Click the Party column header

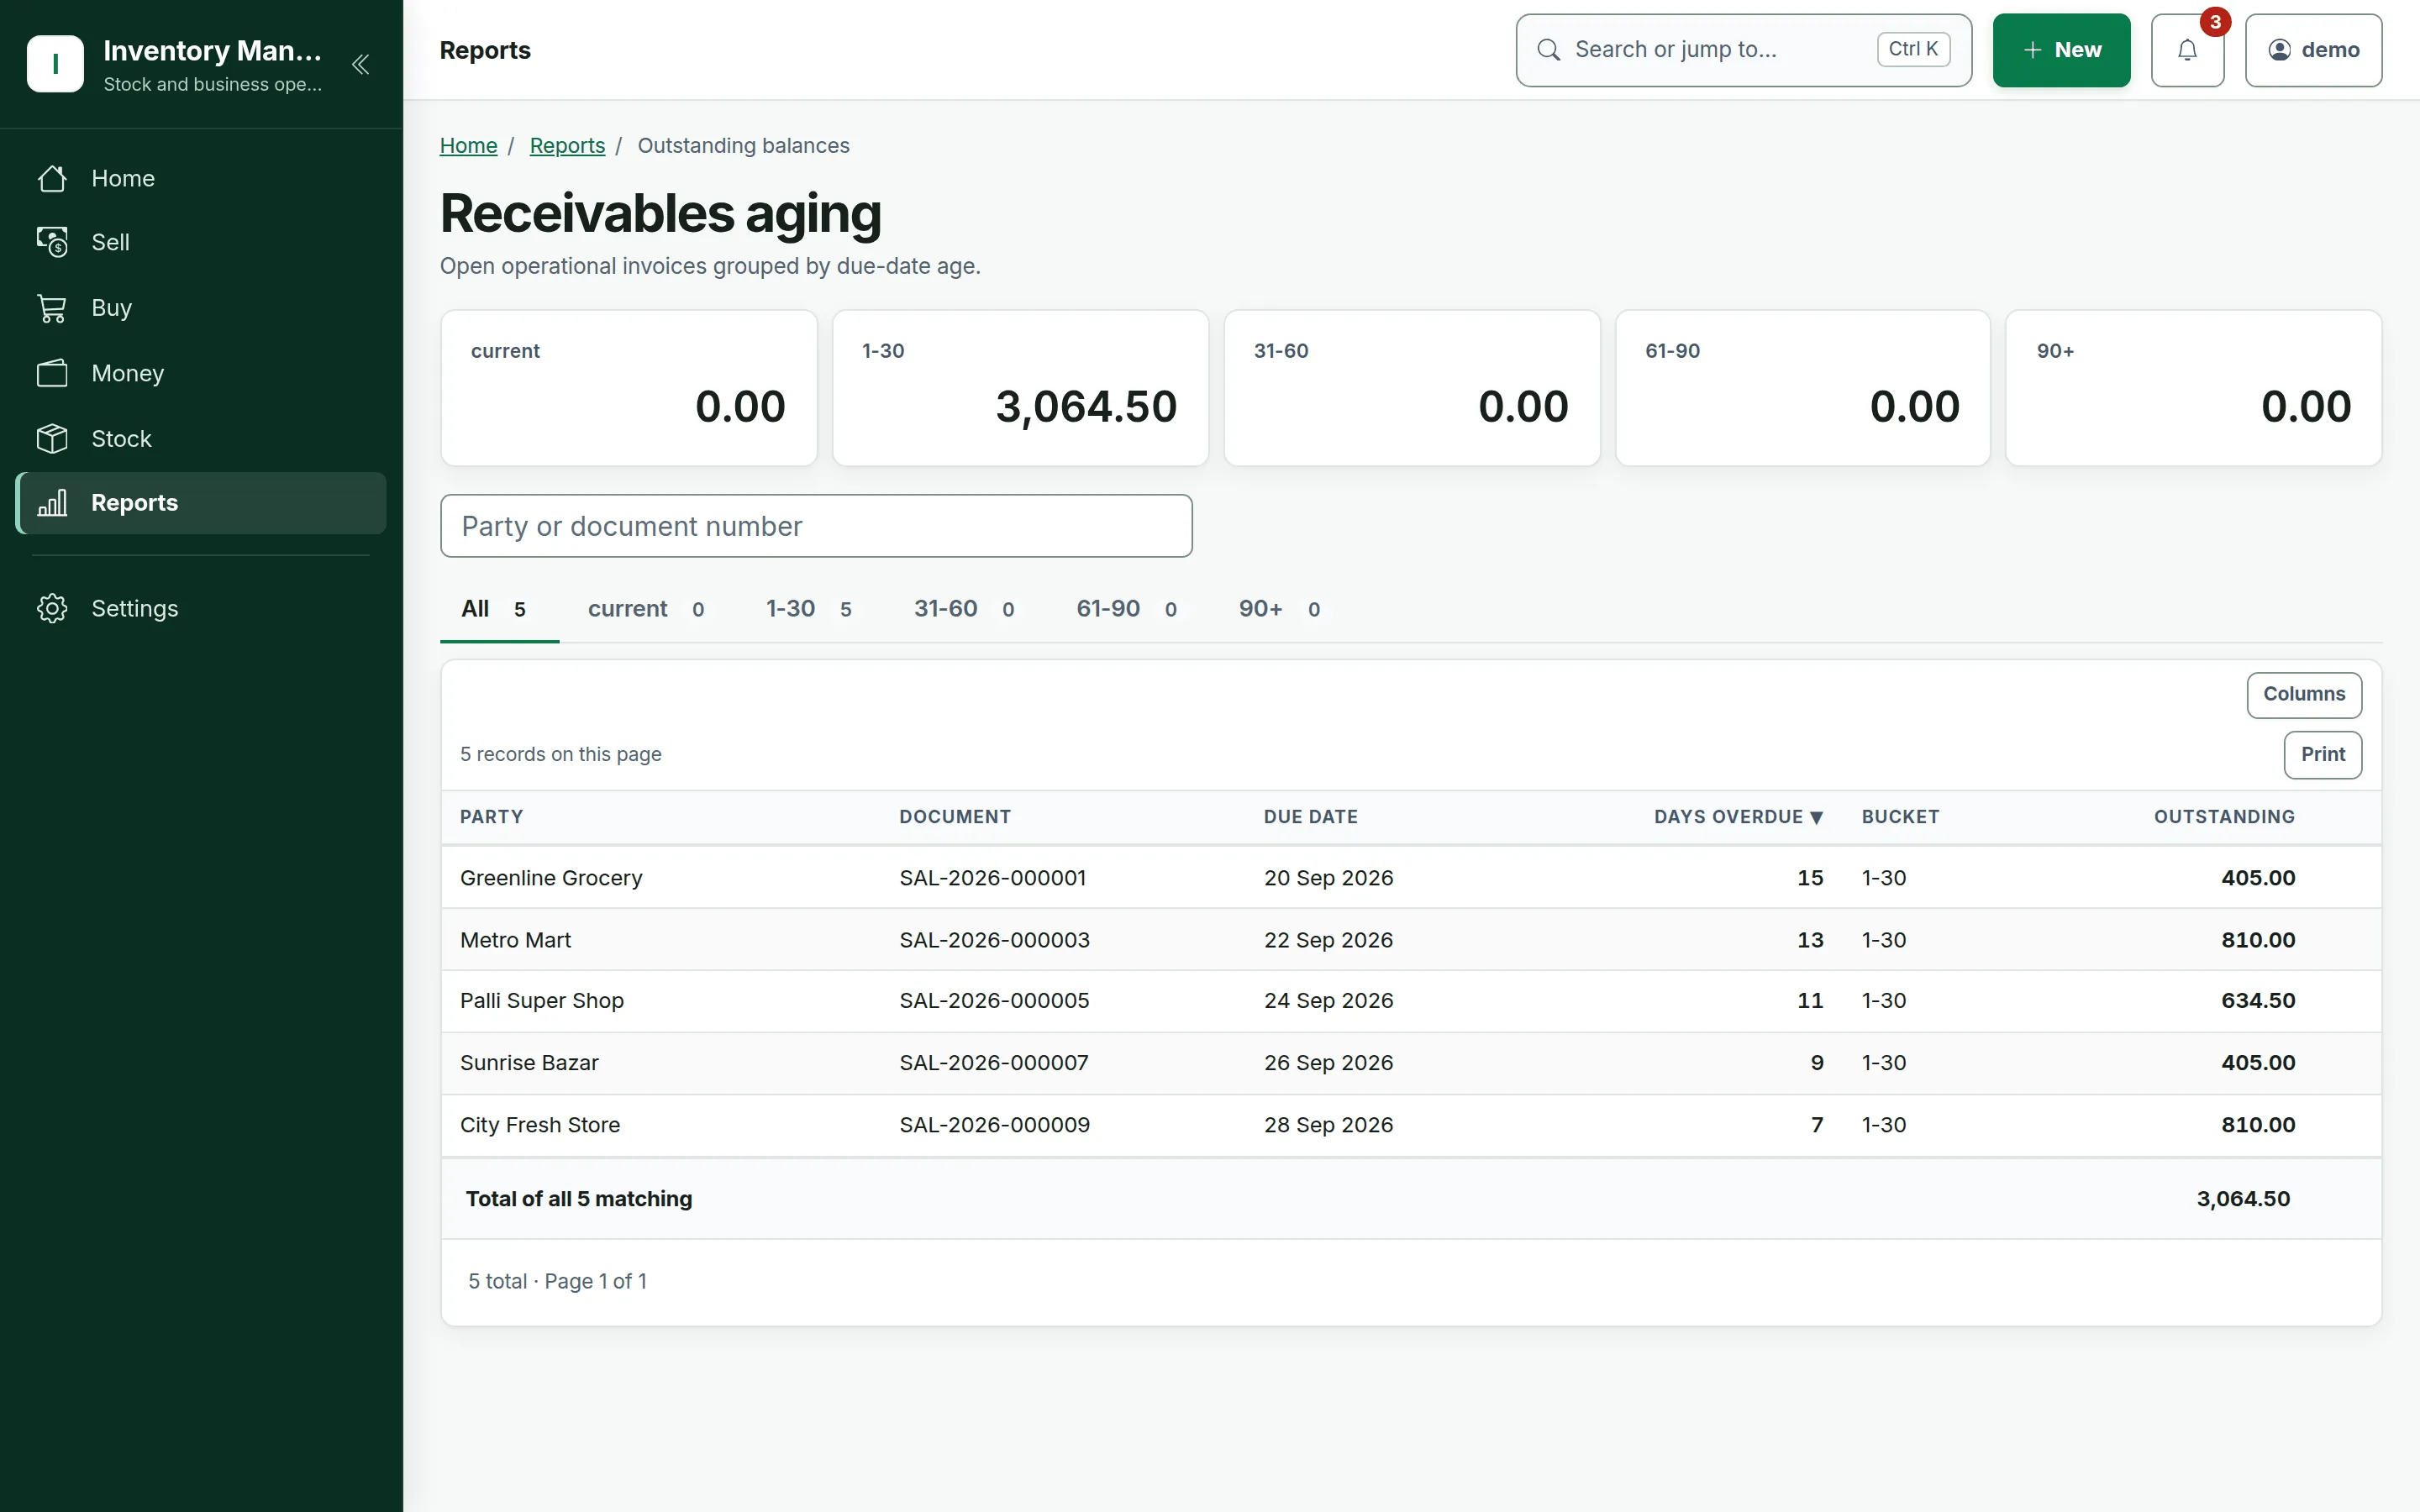pyautogui.click(x=491, y=817)
